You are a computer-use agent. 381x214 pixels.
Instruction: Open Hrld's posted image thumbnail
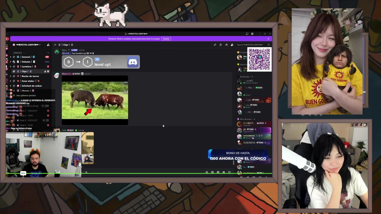point(88,148)
